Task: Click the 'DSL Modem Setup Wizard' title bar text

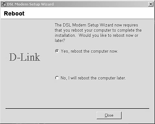Action: pyautogui.click(x=30, y=4)
